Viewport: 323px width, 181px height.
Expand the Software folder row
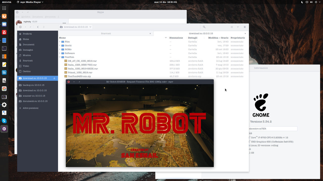pos(60,53)
